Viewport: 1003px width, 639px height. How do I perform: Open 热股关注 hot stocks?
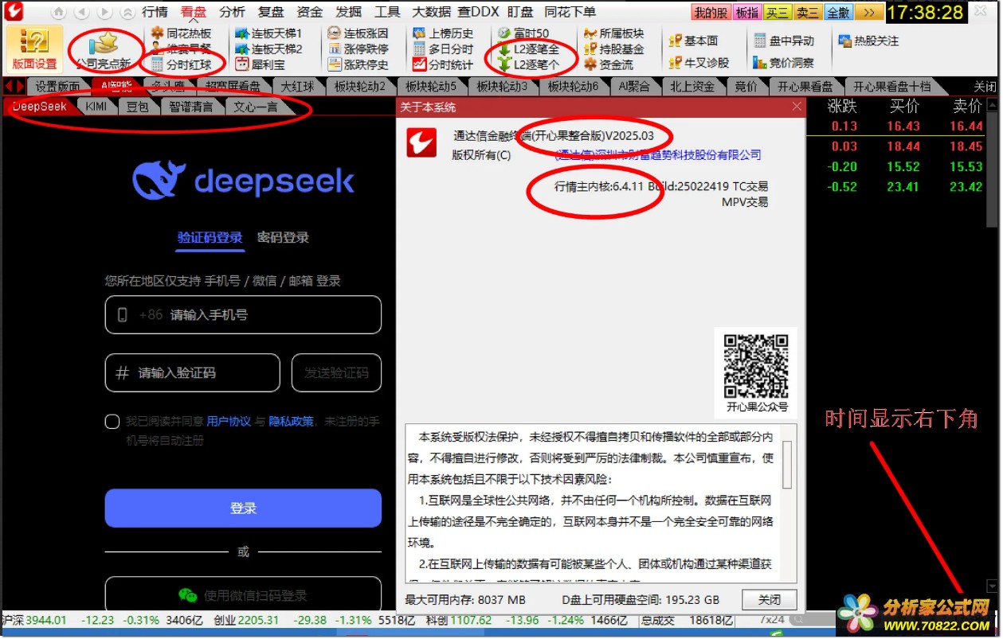[868, 41]
